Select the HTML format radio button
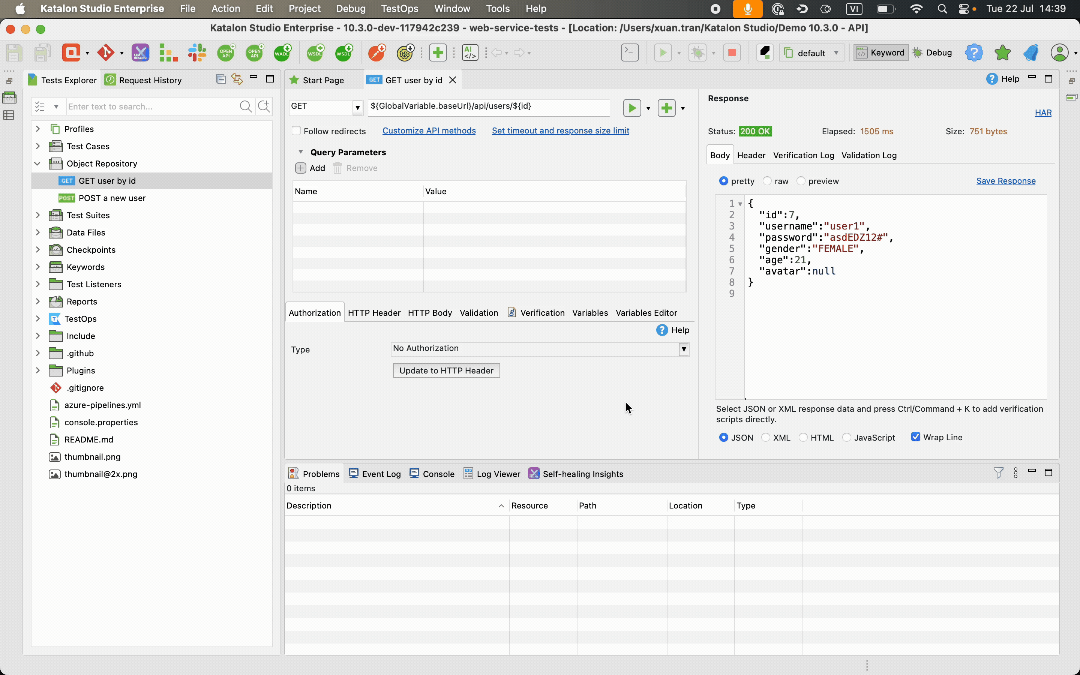1080x675 pixels. (x=803, y=438)
